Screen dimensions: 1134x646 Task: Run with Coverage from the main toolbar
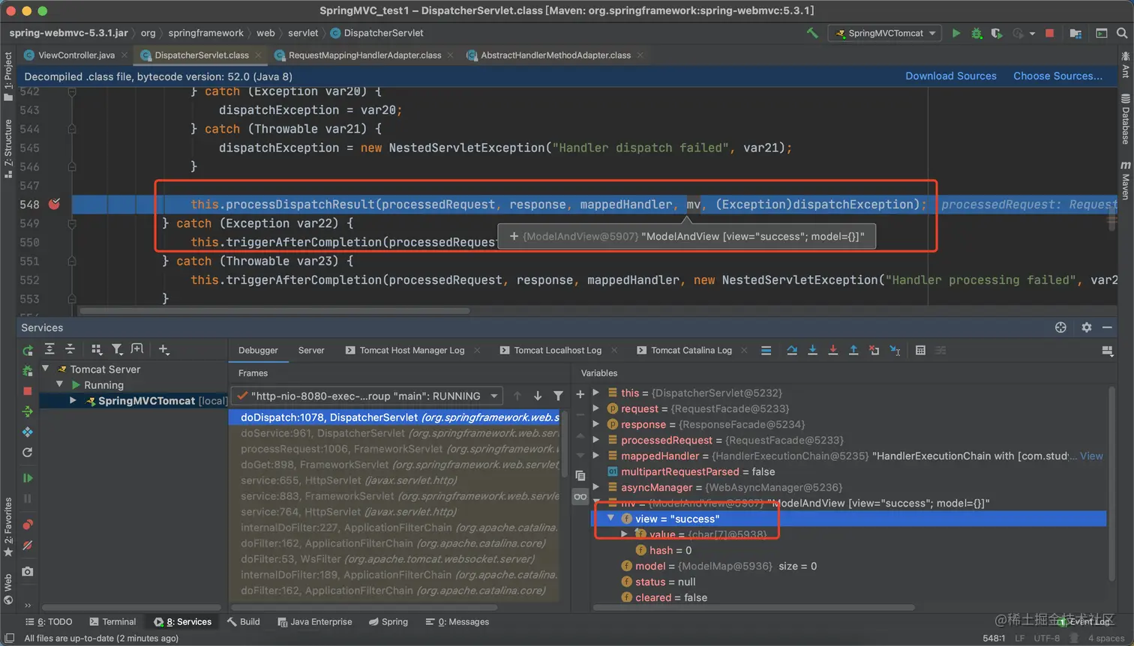click(x=997, y=33)
